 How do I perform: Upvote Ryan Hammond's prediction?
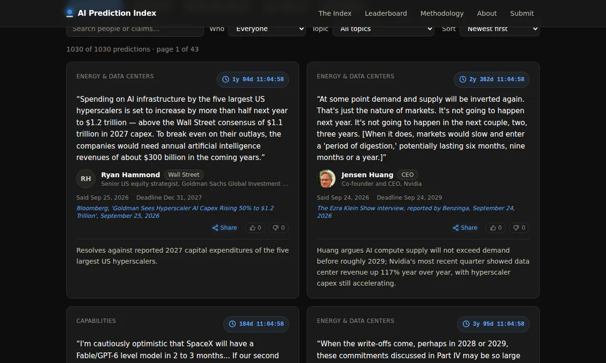[x=255, y=228]
